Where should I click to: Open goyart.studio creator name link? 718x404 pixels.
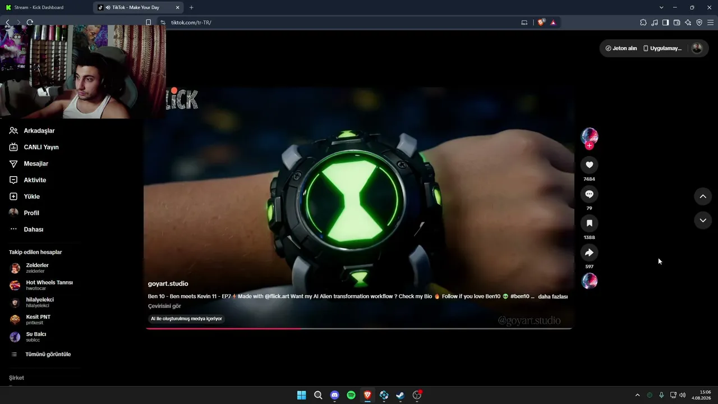[x=168, y=284]
